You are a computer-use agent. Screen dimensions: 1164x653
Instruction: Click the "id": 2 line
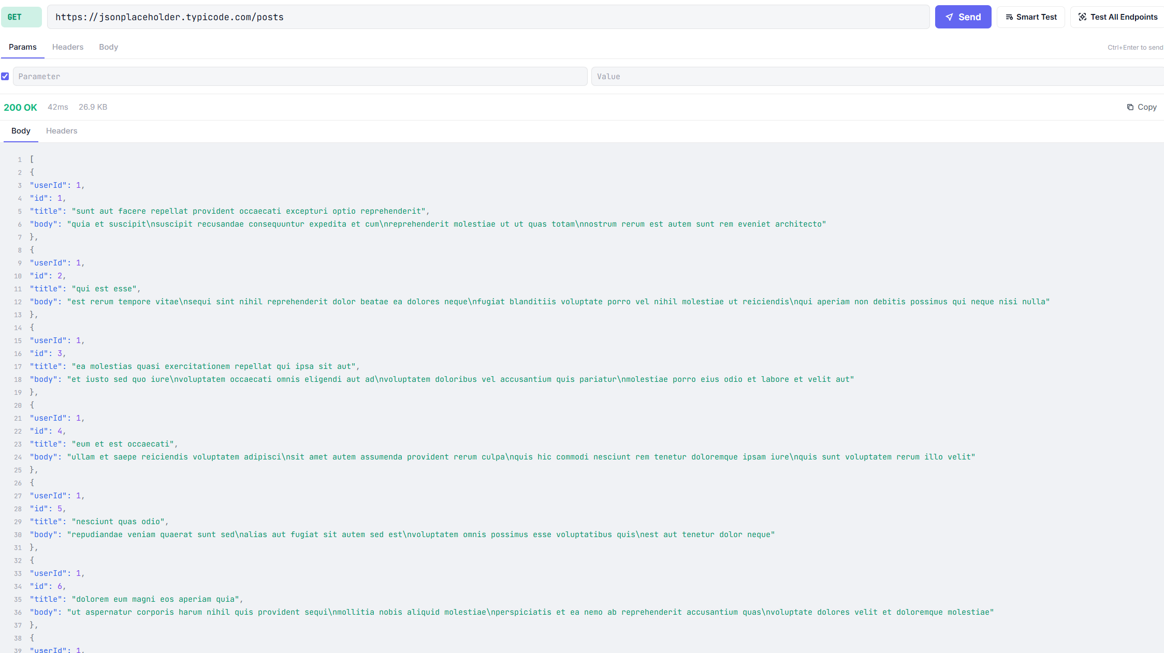[x=48, y=276]
